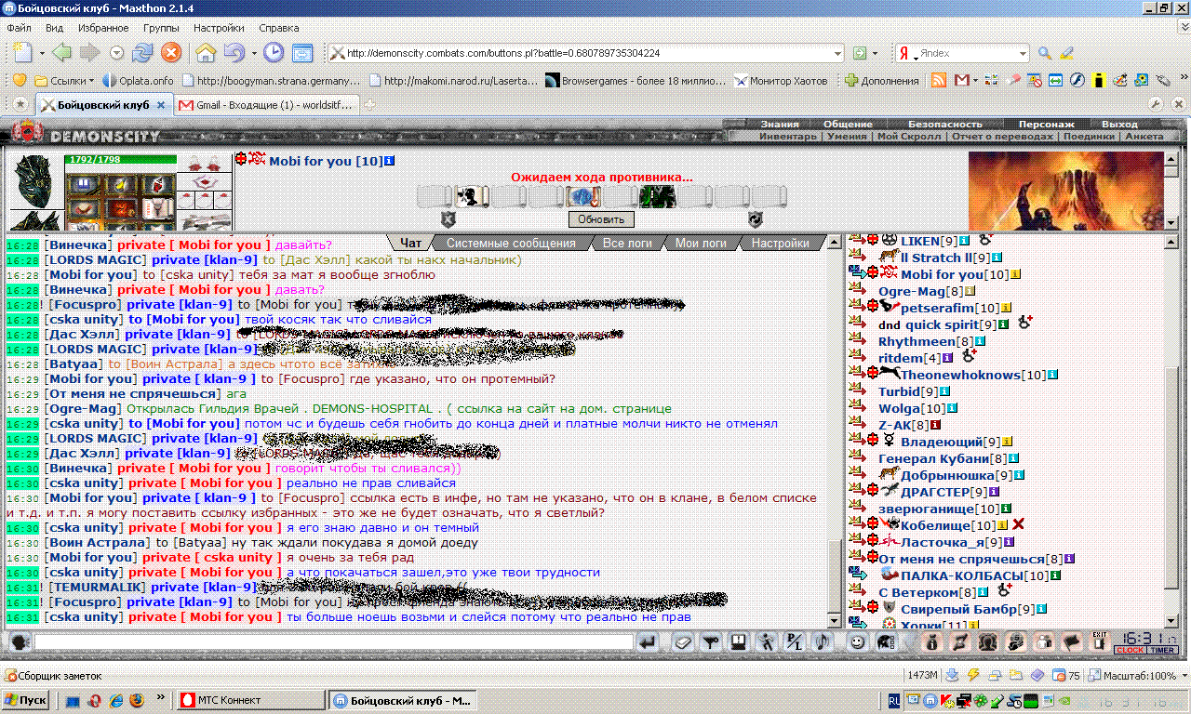Open the Избранное menu
Viewport: 1191px width, 714px height.
(x=103, y=28)
